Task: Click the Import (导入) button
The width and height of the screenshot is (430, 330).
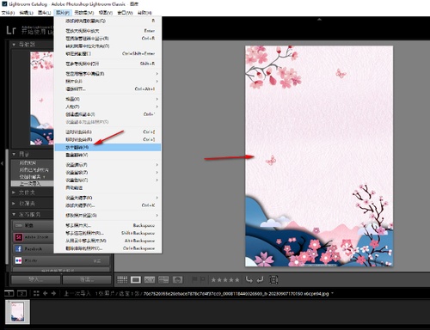Action: [x=36, y=279]
